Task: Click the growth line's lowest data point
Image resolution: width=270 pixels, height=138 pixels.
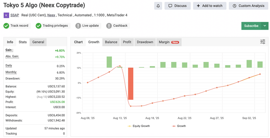Action: (131, 106)
